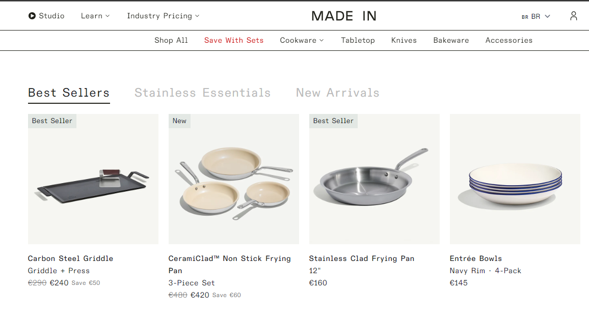
Task: Open Save With Sets
Action: [233, 40]
